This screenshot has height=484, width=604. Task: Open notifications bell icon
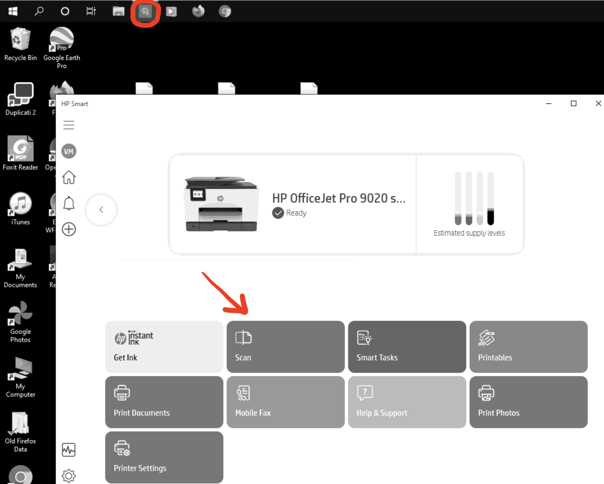click(x=69, y=204)
